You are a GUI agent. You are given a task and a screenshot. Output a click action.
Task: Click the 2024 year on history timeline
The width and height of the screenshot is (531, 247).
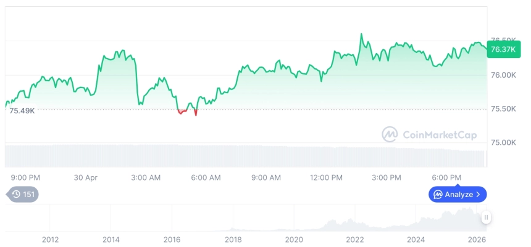pos(416,240)
